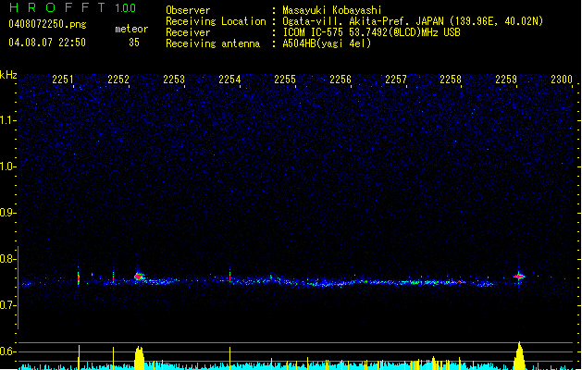Screen dimensions: 582x370
Task: Click the 0.8 kHz frequency label
Action: [x=8, y=259]
